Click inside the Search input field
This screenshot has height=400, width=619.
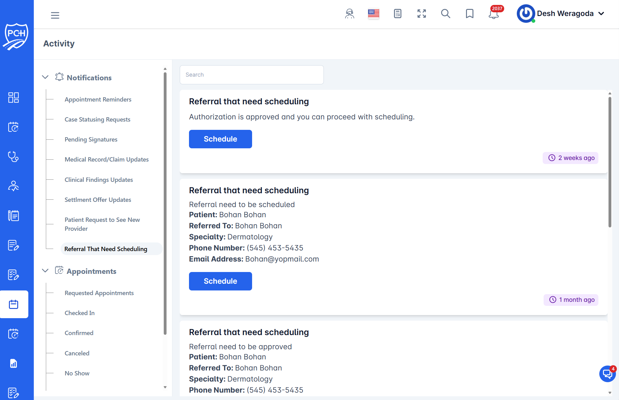pyautogui.click(x=251, y=74)
